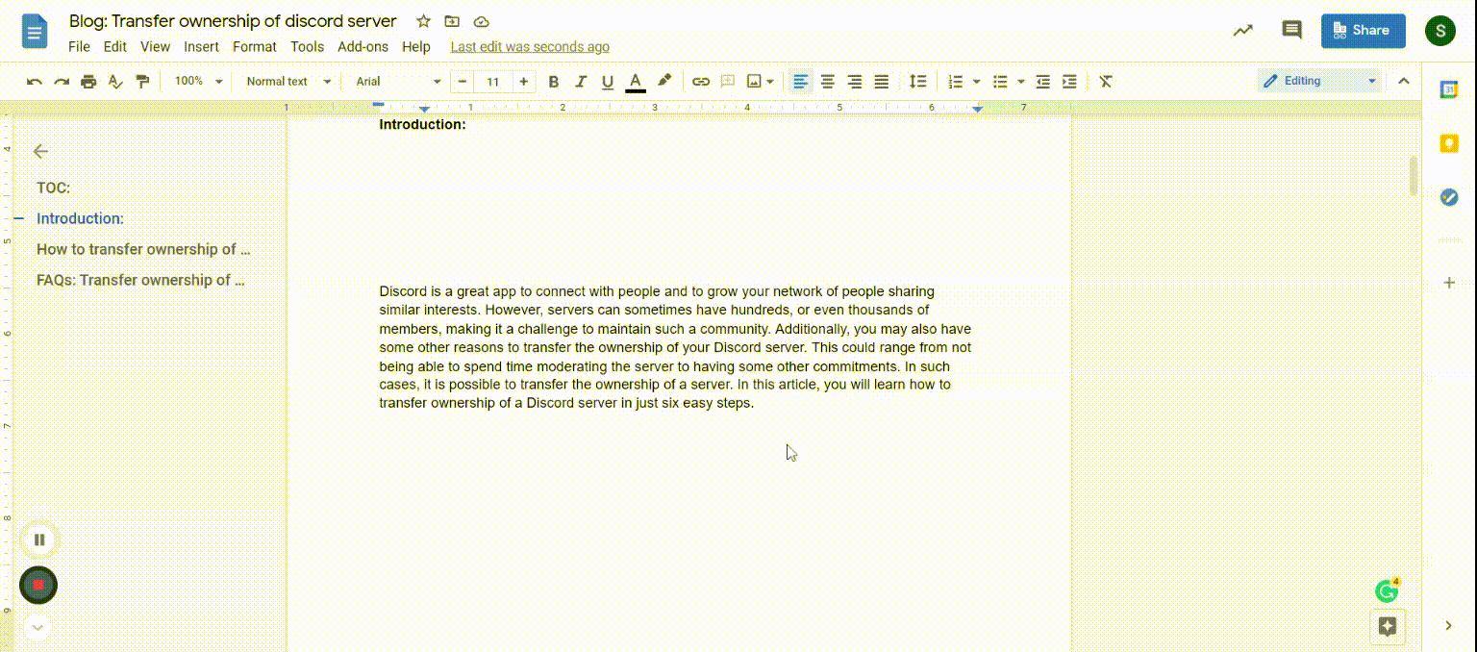This screenshot has width=1477, height=652.
Task: Open the Grammarly widget
Action: (x=1387, y=590)
